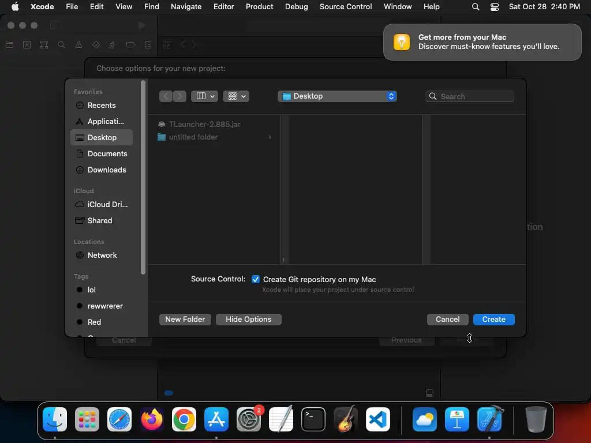Image resolution: width=591 pixels, height=443 pixels.
Task: Open the Edit menu
Action: [x=96, y=6]
